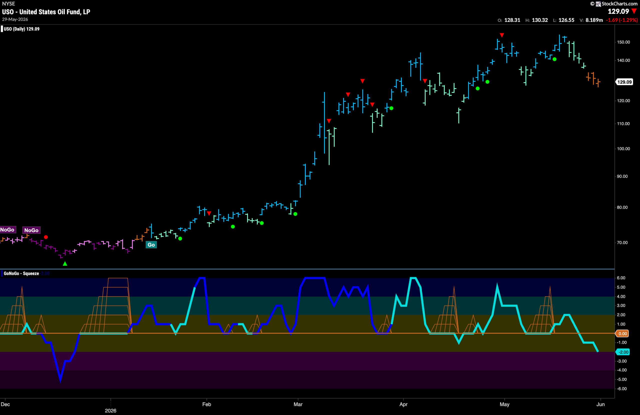The height and width of the screenshot is (415, 640).
Task: Click the 140.00 price axis label
Action: pyautogui.click(x=623, y=60)
